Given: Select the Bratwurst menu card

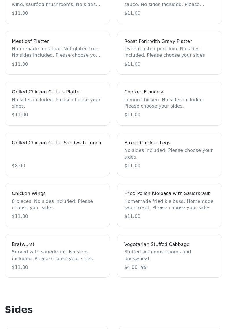Looking at the screenshot, I should 57,256.
